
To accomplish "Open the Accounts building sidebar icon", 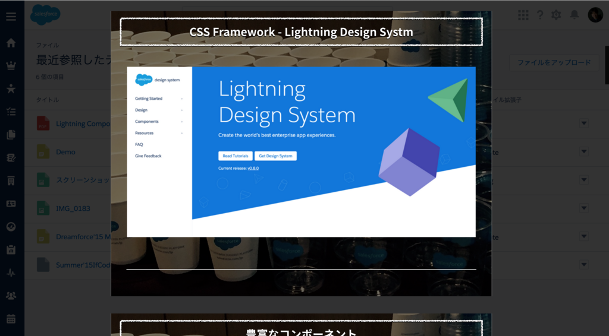I will point(11,180).
